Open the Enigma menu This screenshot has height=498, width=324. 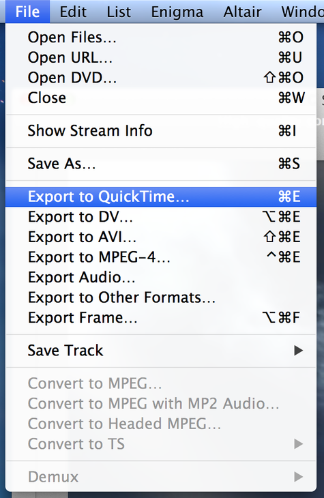pyautogui.click(x=177, y=12)
